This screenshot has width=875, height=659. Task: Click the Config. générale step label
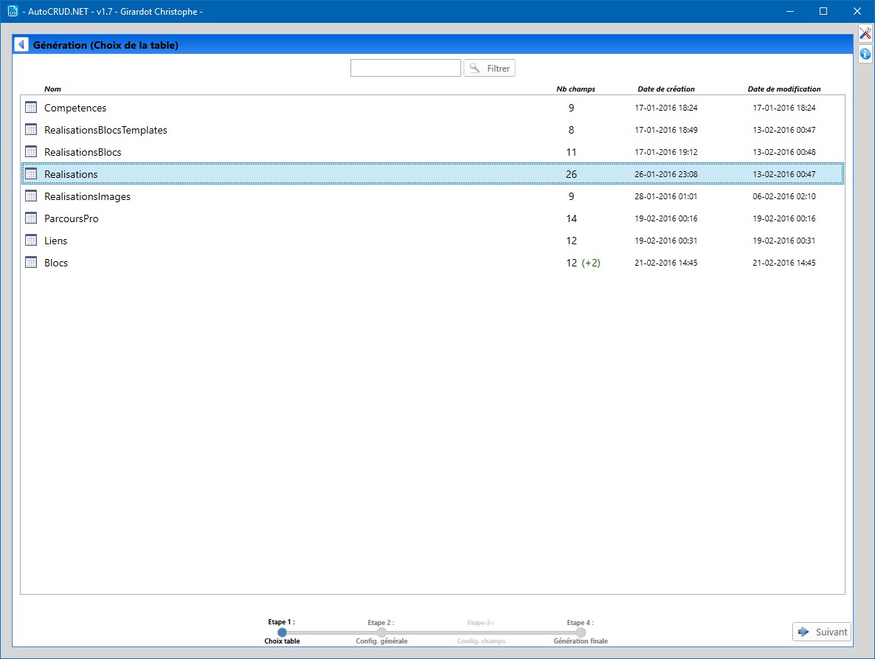381,641
